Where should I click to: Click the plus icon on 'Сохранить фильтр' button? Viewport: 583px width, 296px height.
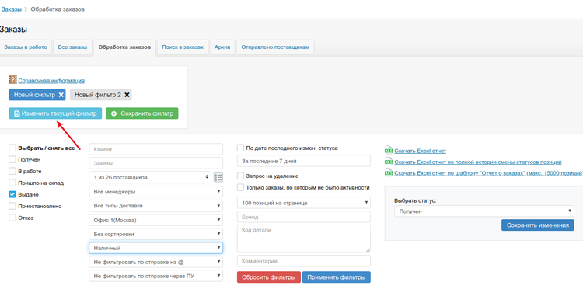coord(113,113)
